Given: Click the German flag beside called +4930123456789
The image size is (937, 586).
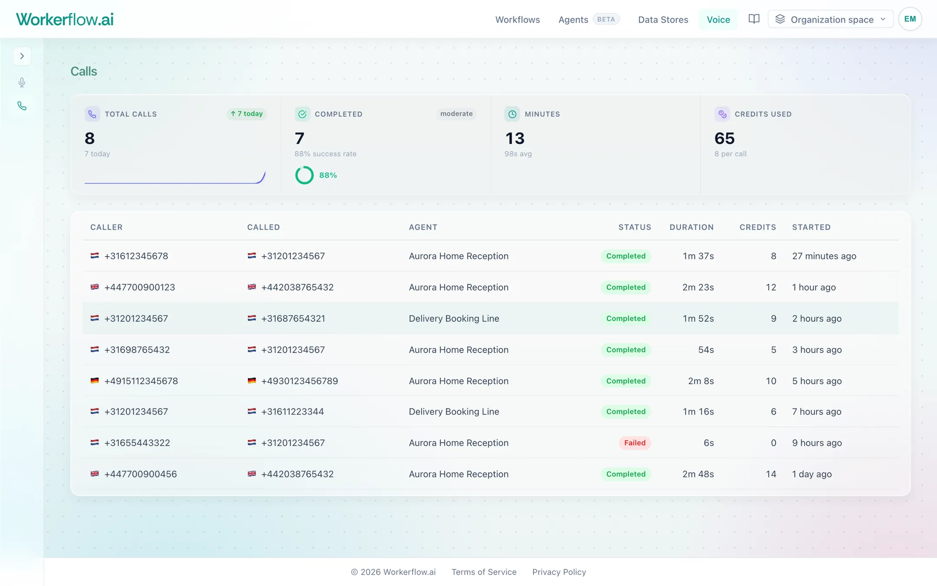Looking at the screenshot, I should [x=252, y=381].
